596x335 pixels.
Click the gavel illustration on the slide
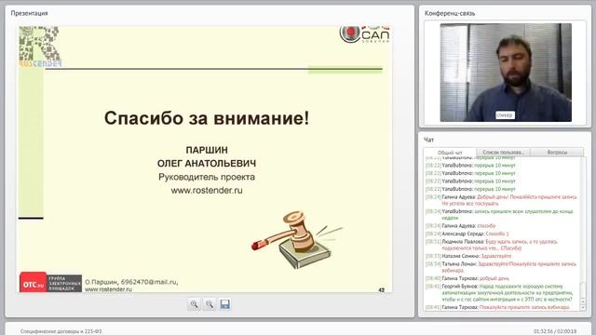coord(297,239)
